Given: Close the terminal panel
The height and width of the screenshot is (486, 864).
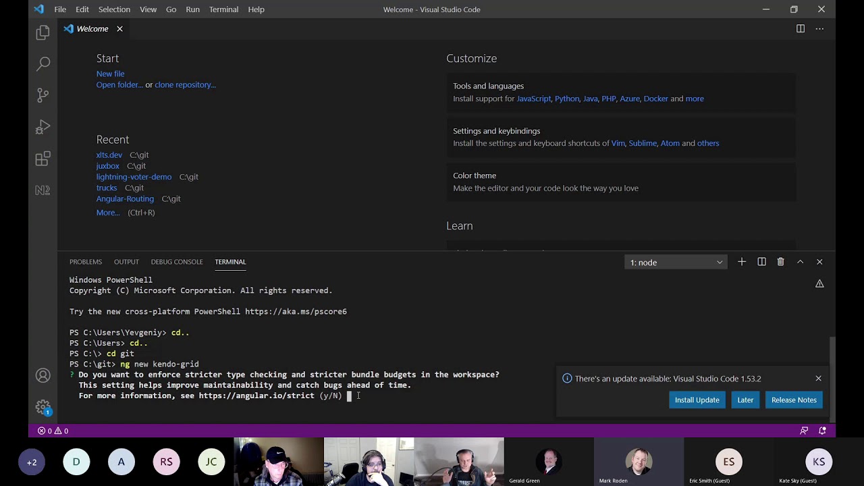Looking at the screenshot, I should (x=819, y=262).
